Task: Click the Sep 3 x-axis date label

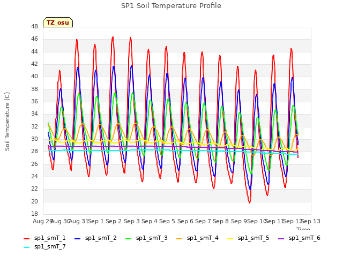Action: pyautogui.click(x=132, y=221)
